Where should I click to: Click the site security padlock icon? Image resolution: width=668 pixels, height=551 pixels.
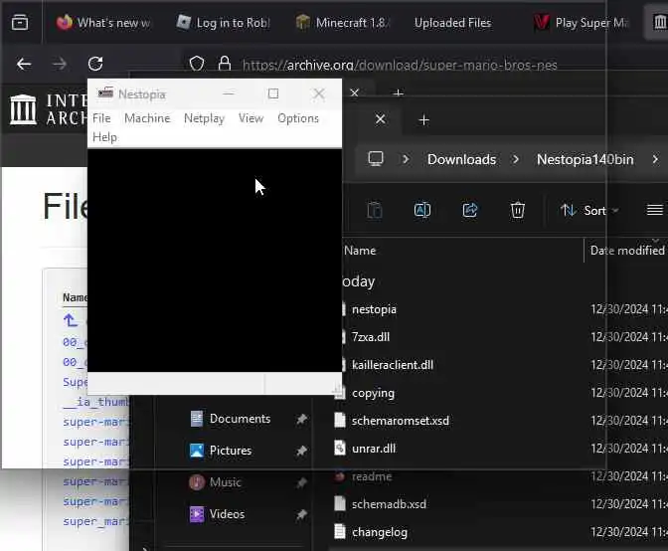[x=225, y=64]
